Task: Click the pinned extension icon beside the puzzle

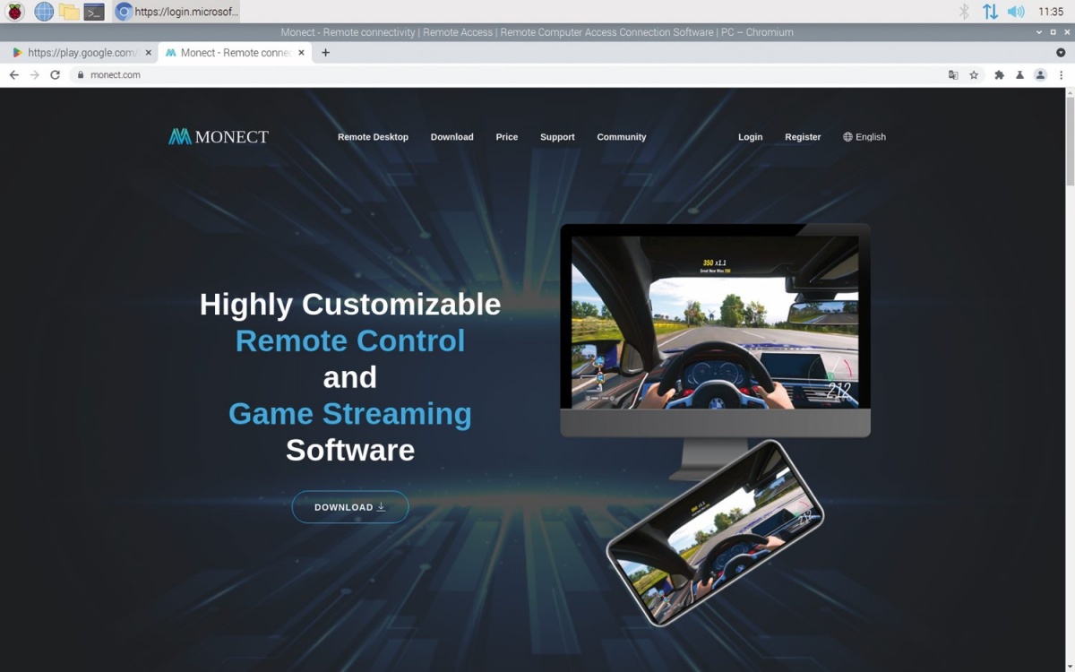Action: click(1019, 75)
